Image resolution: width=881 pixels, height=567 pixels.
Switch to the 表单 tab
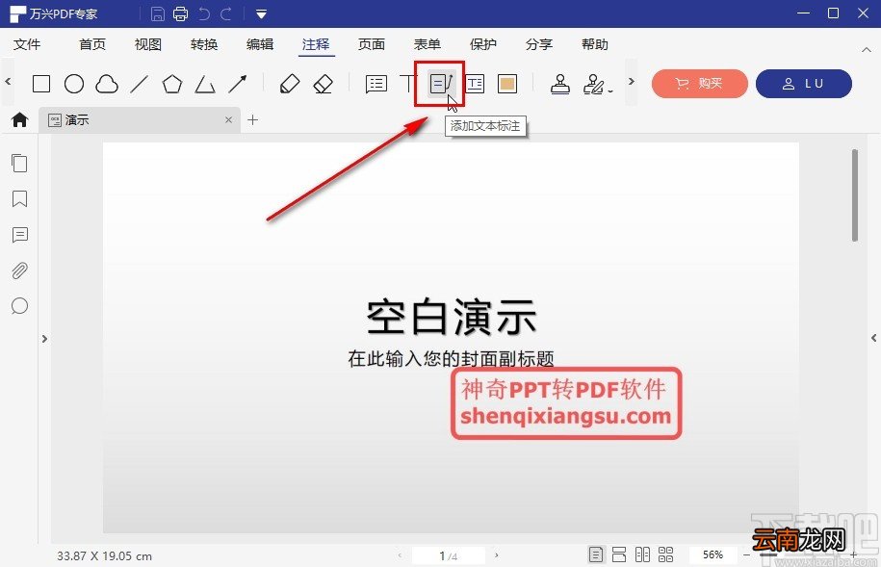point(427,44)
